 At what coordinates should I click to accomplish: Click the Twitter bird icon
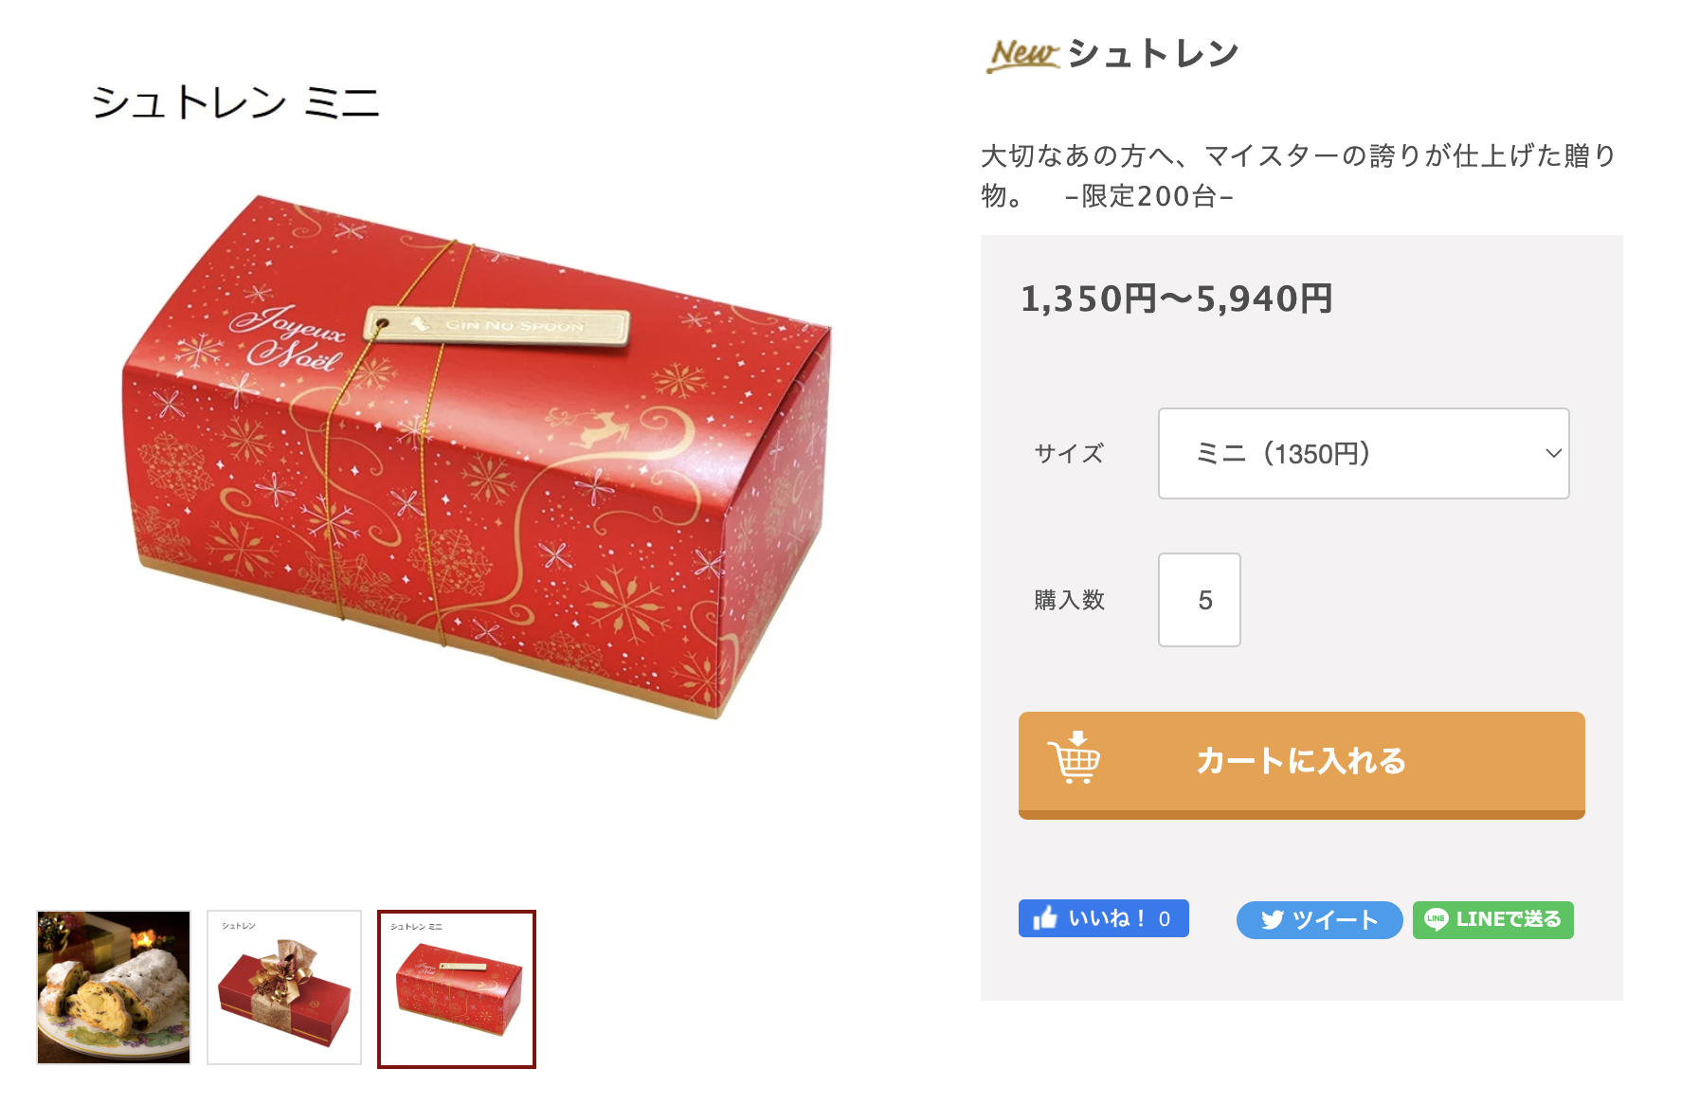(x=1273, y=920)
